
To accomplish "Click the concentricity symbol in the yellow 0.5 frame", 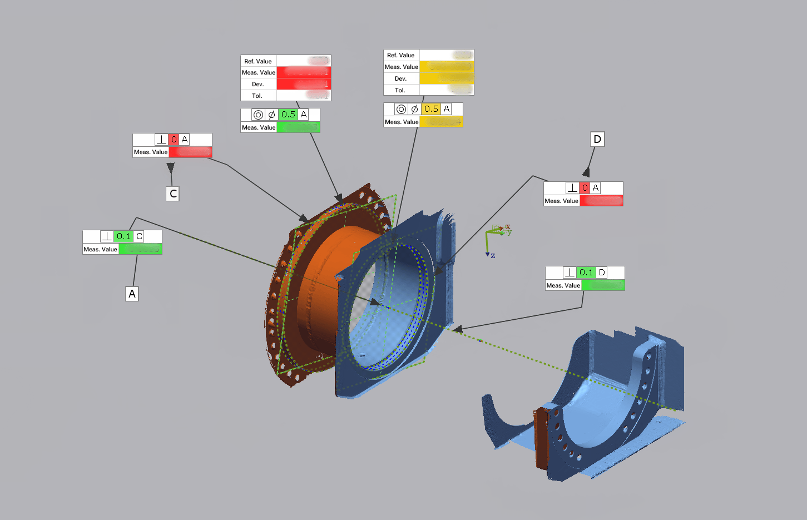I will click(x=401, y=110).
